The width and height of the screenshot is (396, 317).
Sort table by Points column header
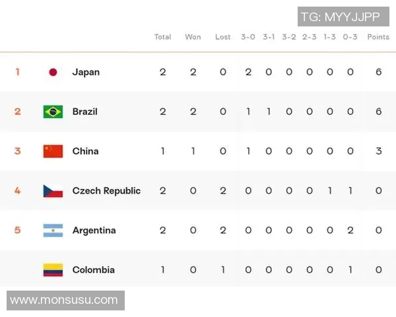378,37
